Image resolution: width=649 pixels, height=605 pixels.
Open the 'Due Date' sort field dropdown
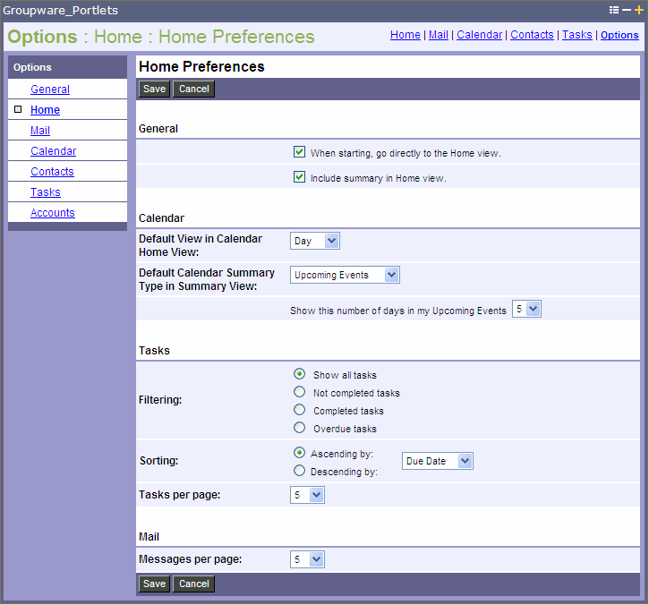click(x=438, y=461)
